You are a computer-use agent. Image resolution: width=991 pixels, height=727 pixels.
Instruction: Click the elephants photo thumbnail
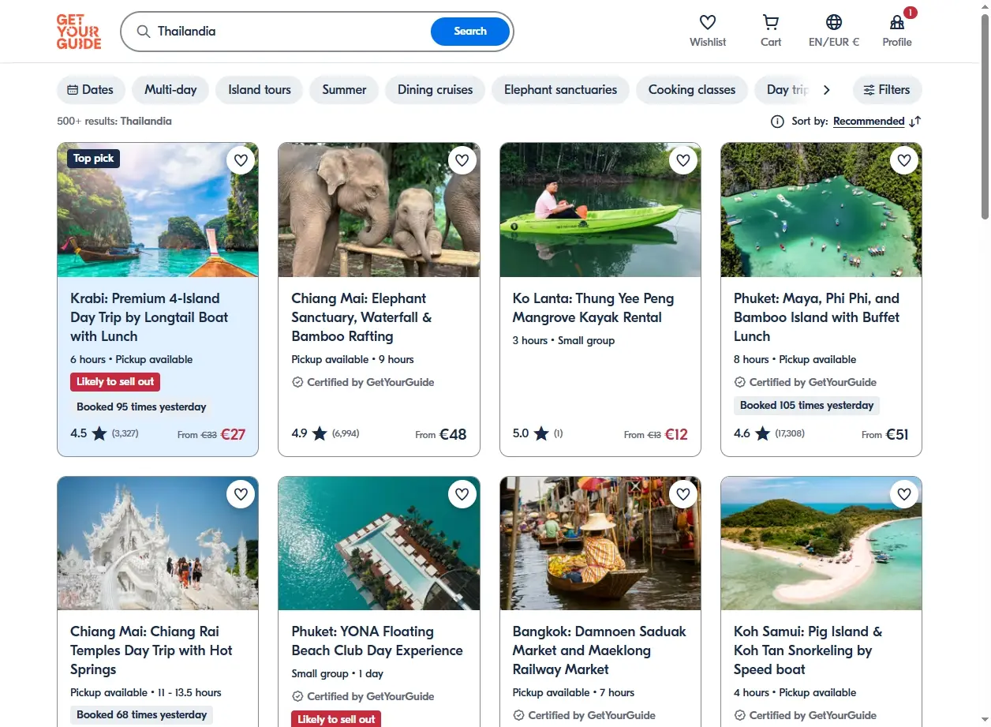click(379, 210)
